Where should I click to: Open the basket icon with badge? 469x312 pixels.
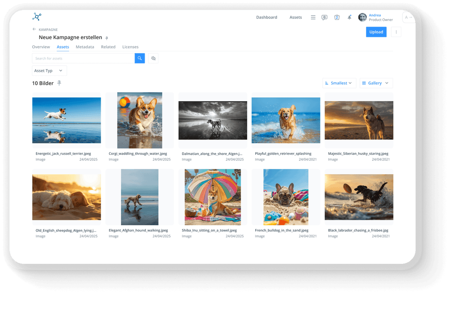(337, 17)
